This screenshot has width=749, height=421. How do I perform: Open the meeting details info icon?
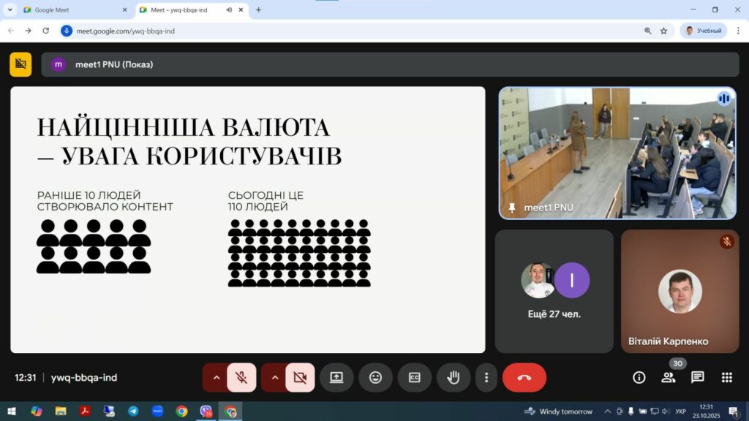pyautogui.click(x=639, y=377)
